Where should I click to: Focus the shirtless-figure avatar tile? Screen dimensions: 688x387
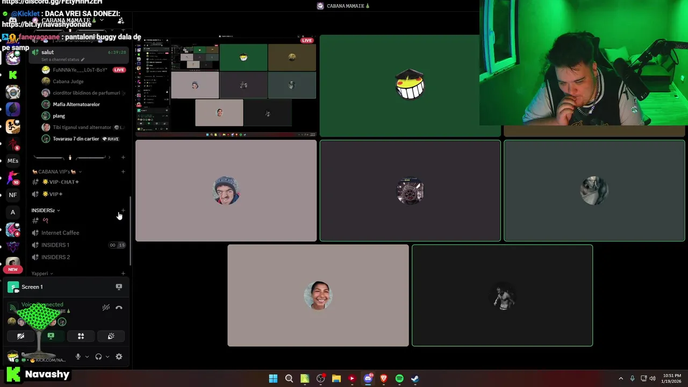[x=502, y=296]
